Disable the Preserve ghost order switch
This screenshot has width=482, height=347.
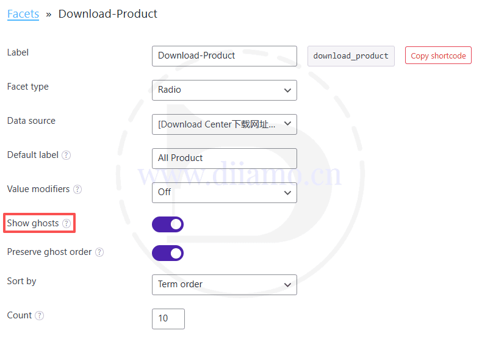pos(168,253)
